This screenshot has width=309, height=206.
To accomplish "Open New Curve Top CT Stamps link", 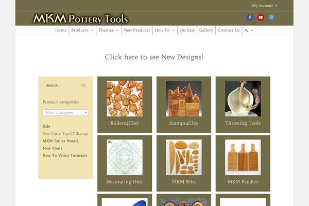I will 65,134.
